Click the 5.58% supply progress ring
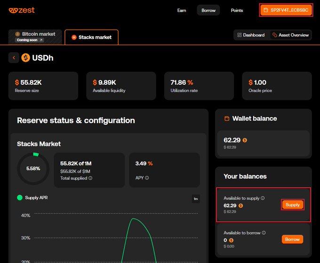The width and height of the screenshot is (320, 263). 33,168
